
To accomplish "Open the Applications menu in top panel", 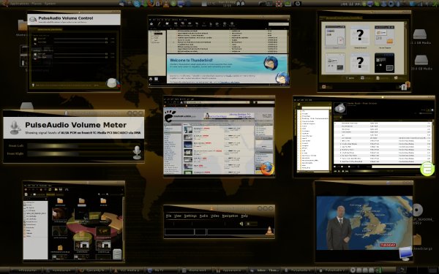I will coord(19,4).
